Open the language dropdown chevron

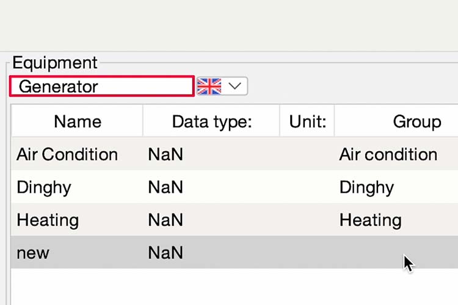[236, 87]
